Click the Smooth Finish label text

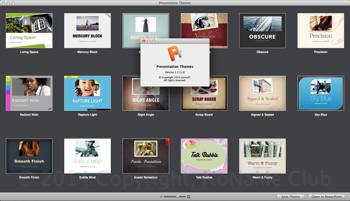(29, 177)
